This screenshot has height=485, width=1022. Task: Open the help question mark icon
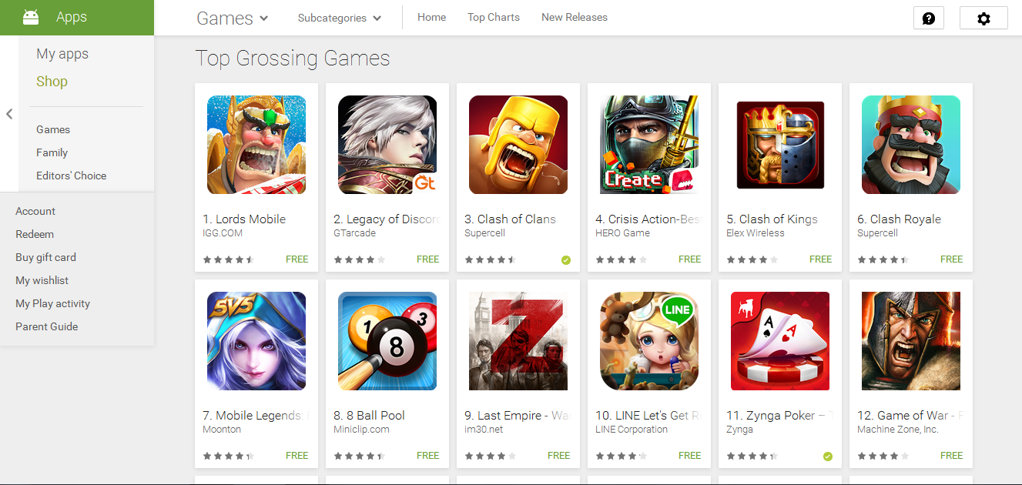click(x=928, y=18)
